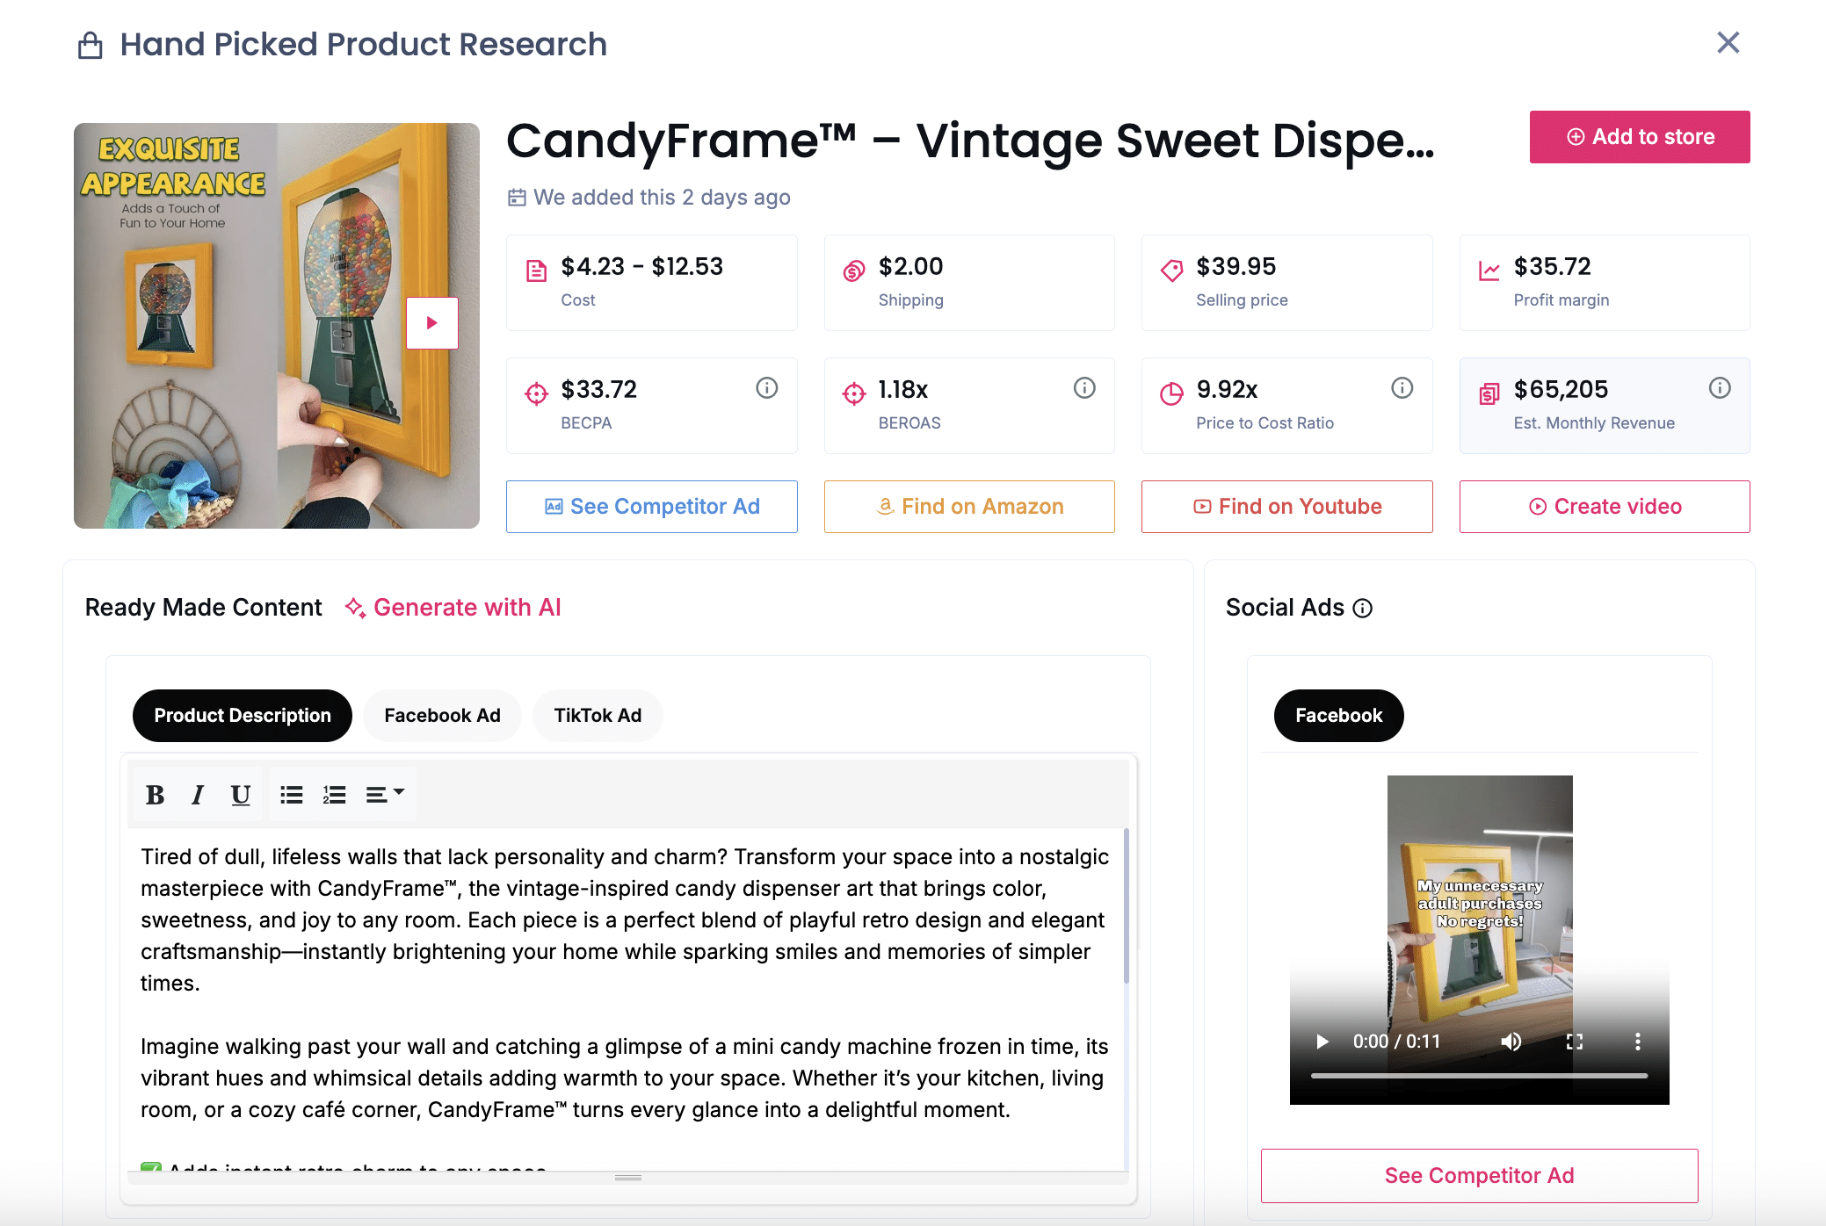Viewport: 1826px width, 1226px height.
Task: Click the Social Ads info icon
Action: click(x=1363, y=608)
